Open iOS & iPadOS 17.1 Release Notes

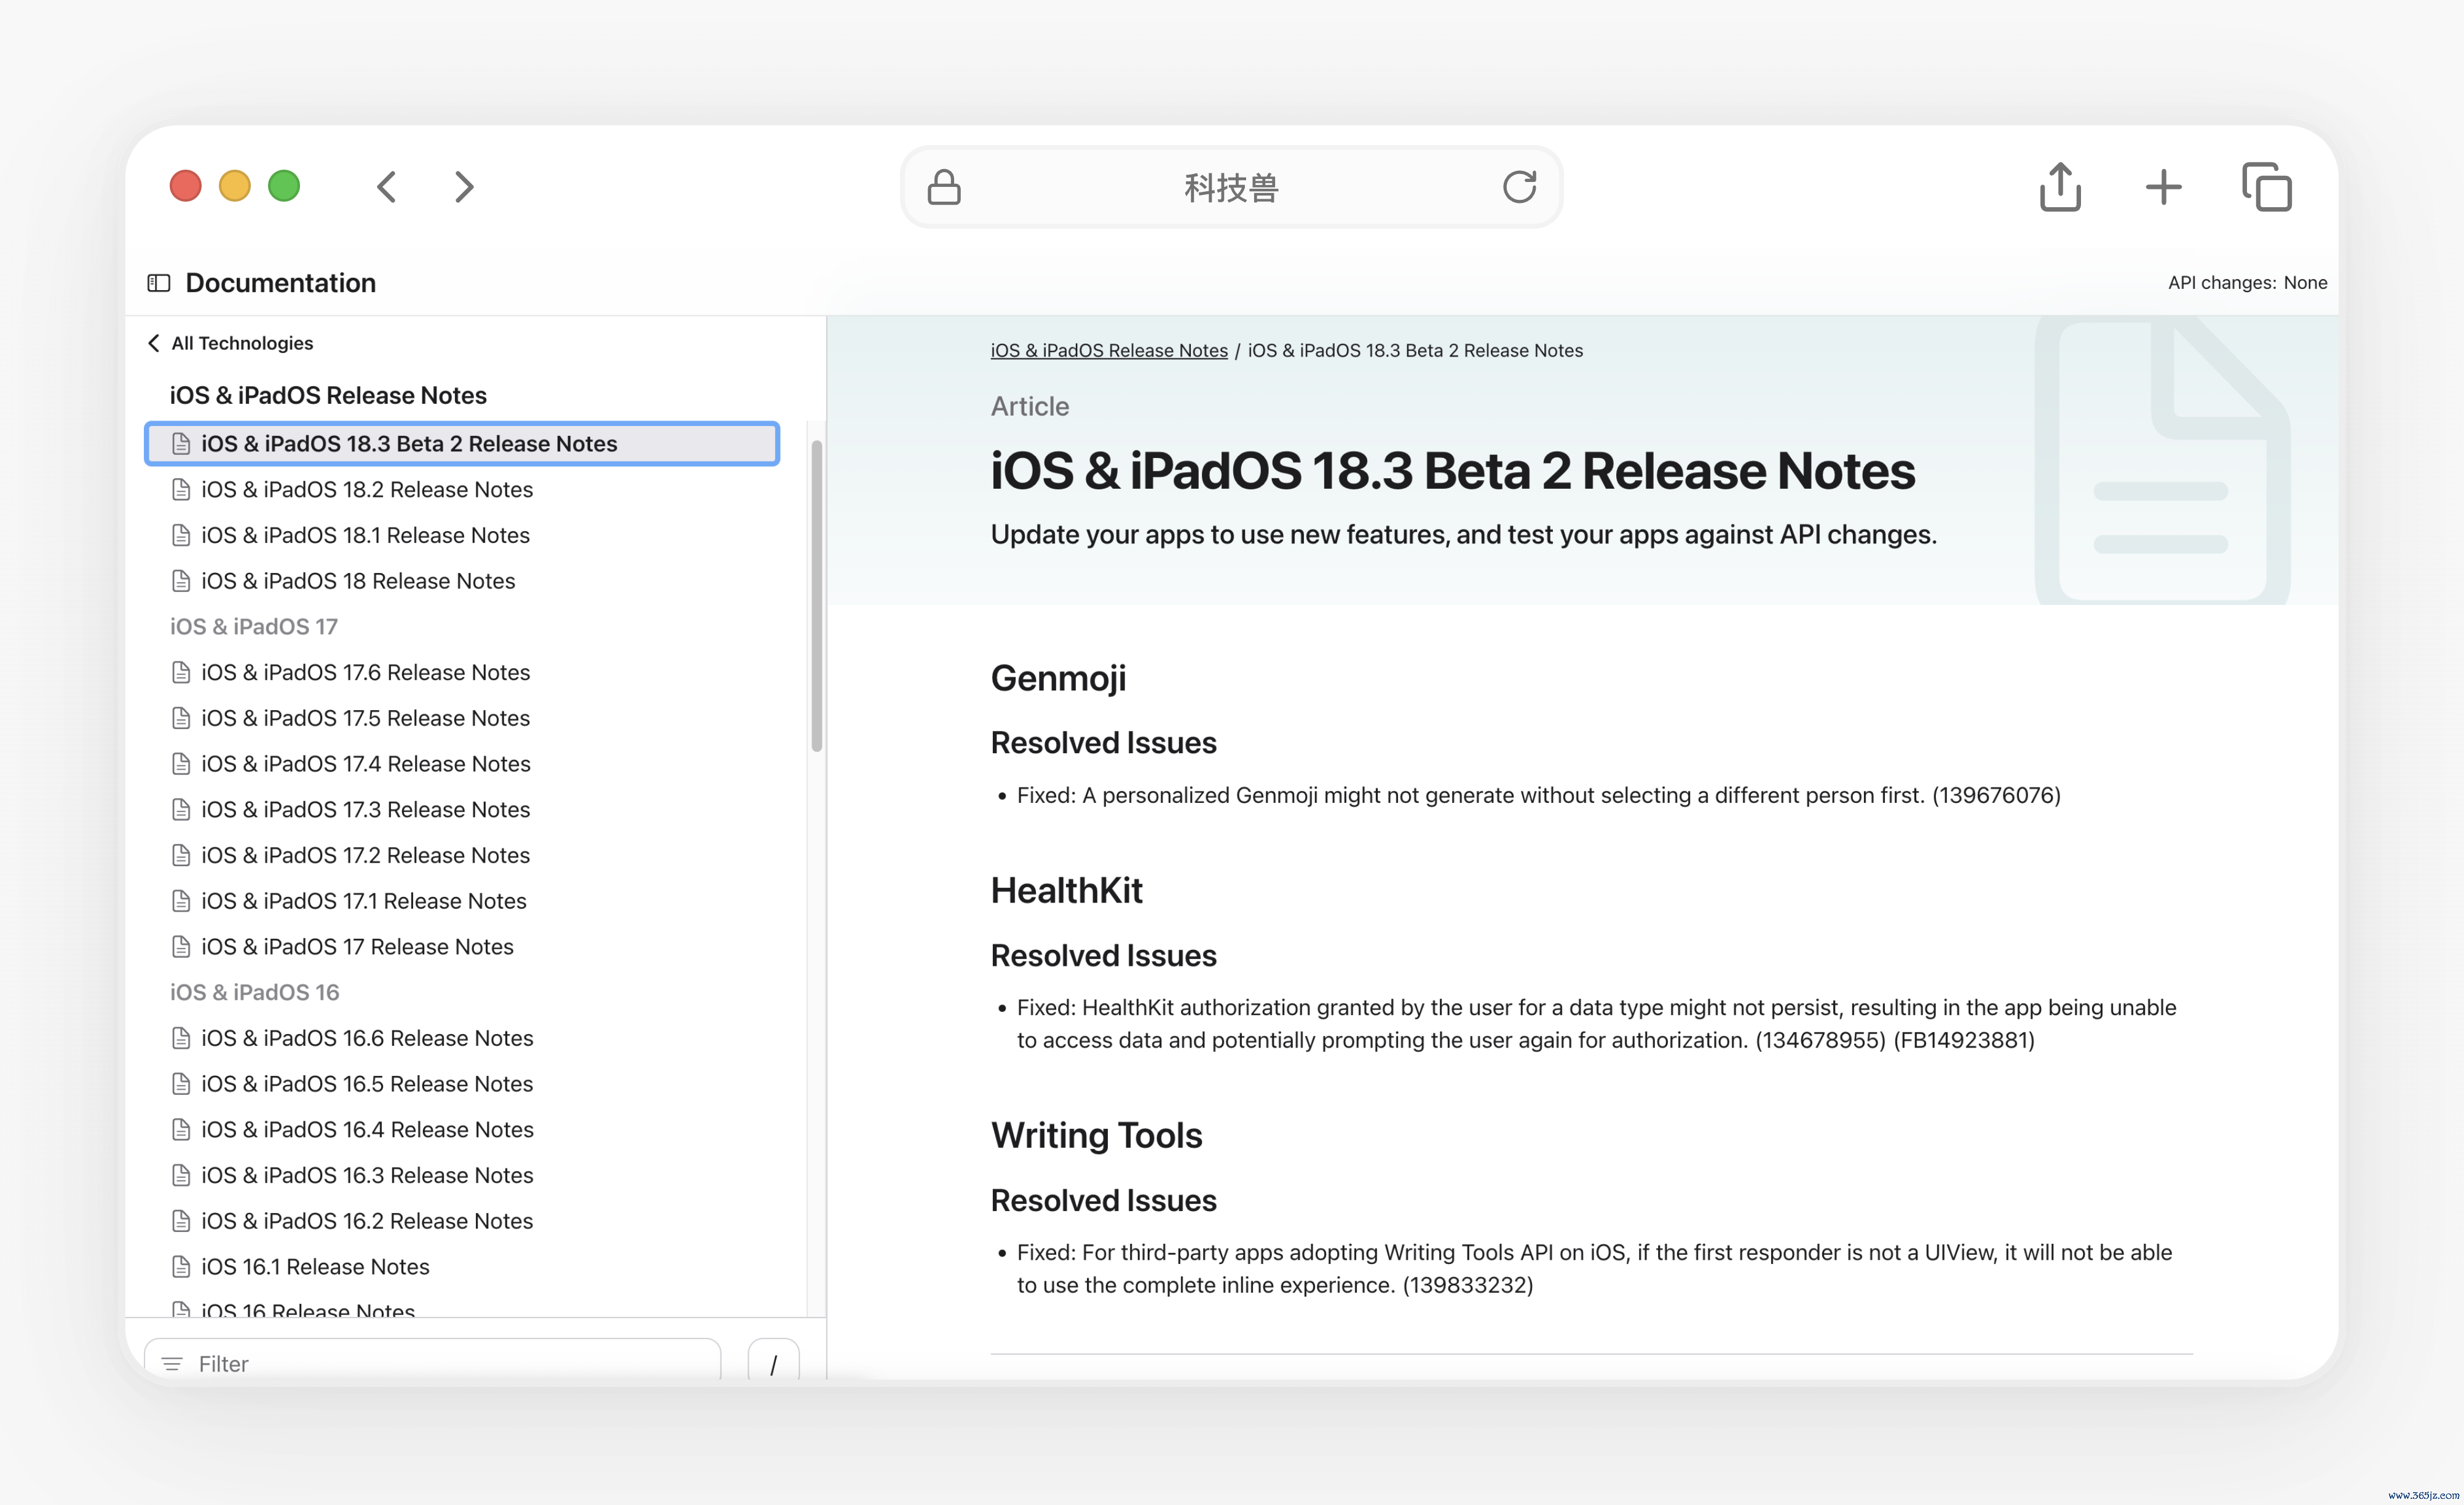coord(364,901)
